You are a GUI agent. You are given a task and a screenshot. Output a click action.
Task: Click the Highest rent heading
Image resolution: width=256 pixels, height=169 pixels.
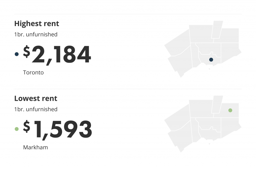pos(36,24)
